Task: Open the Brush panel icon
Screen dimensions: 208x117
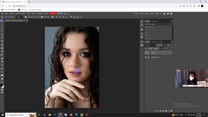Action: 142,30
